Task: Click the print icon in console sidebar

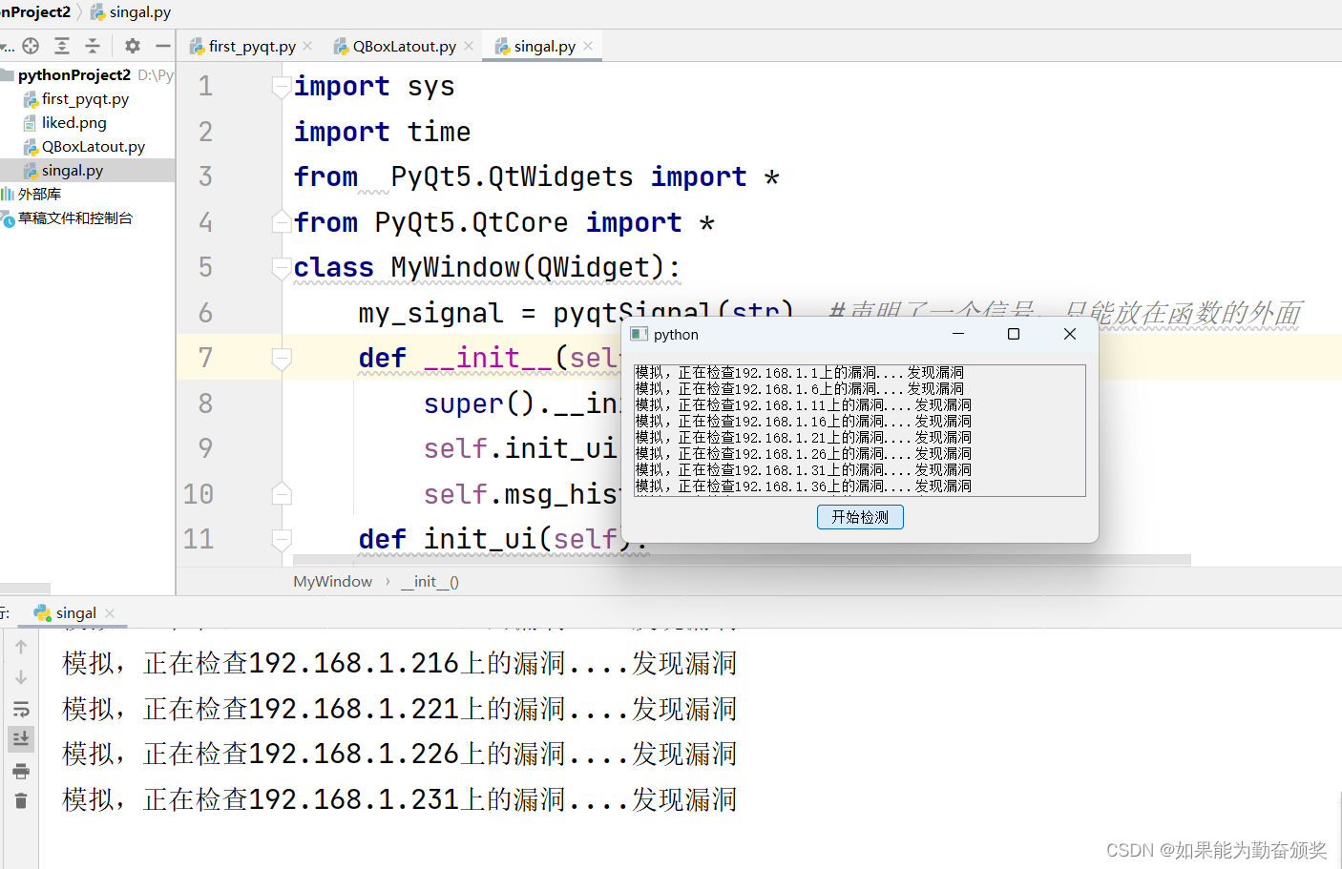Action: [x=21, y=771]
